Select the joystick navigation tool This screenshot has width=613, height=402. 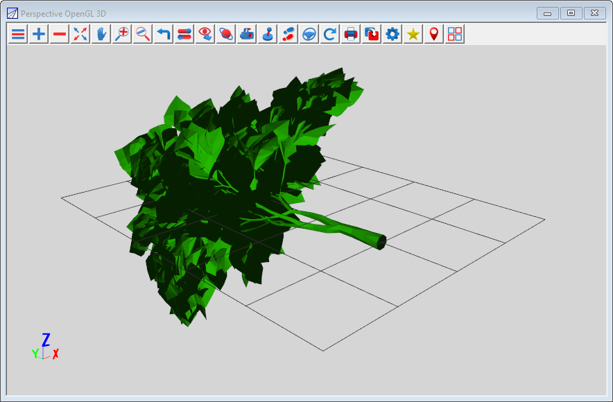click(x=268, y=34)
